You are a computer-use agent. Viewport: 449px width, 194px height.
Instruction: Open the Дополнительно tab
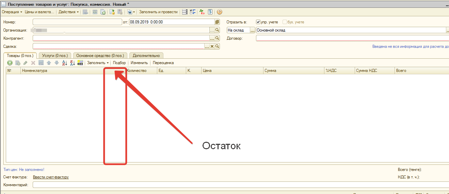click(146, 55)
